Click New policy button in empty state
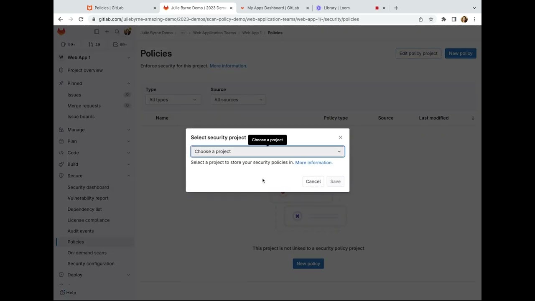Screen dimensions: 535x301 point(308,264)
